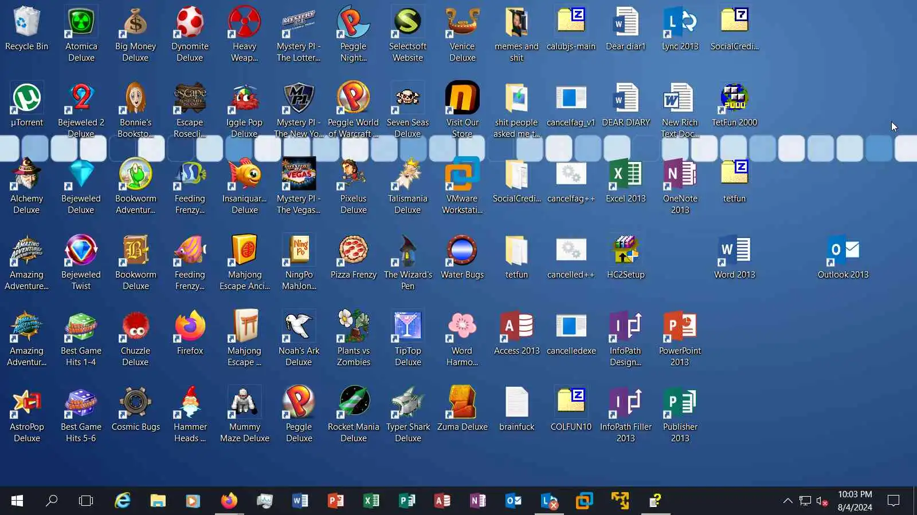Select the Chuzzle Deluxe icon
The width and height of the screenshot is (917, 515).
pos(136,338)
